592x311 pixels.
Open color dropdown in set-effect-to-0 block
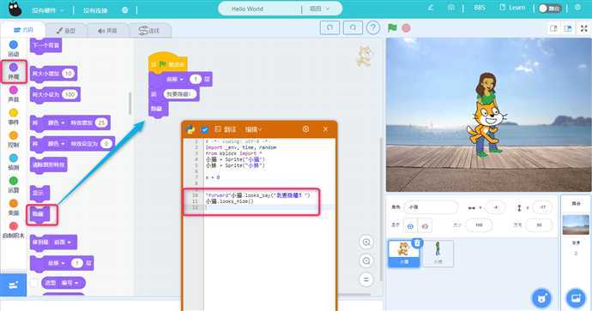[x=56, y=144]
